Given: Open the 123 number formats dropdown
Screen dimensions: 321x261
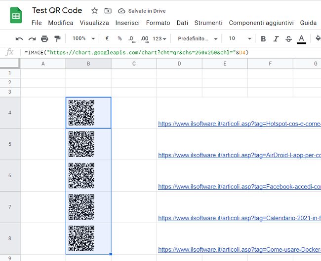Looking at the screenshot, I should pyautogui.click(x=160, y=38).
